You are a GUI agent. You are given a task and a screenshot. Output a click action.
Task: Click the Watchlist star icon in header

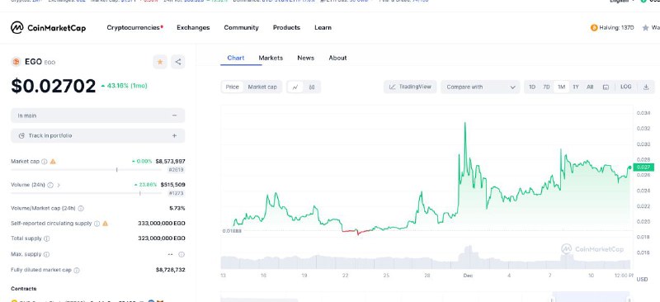click(x=645, y=28)
